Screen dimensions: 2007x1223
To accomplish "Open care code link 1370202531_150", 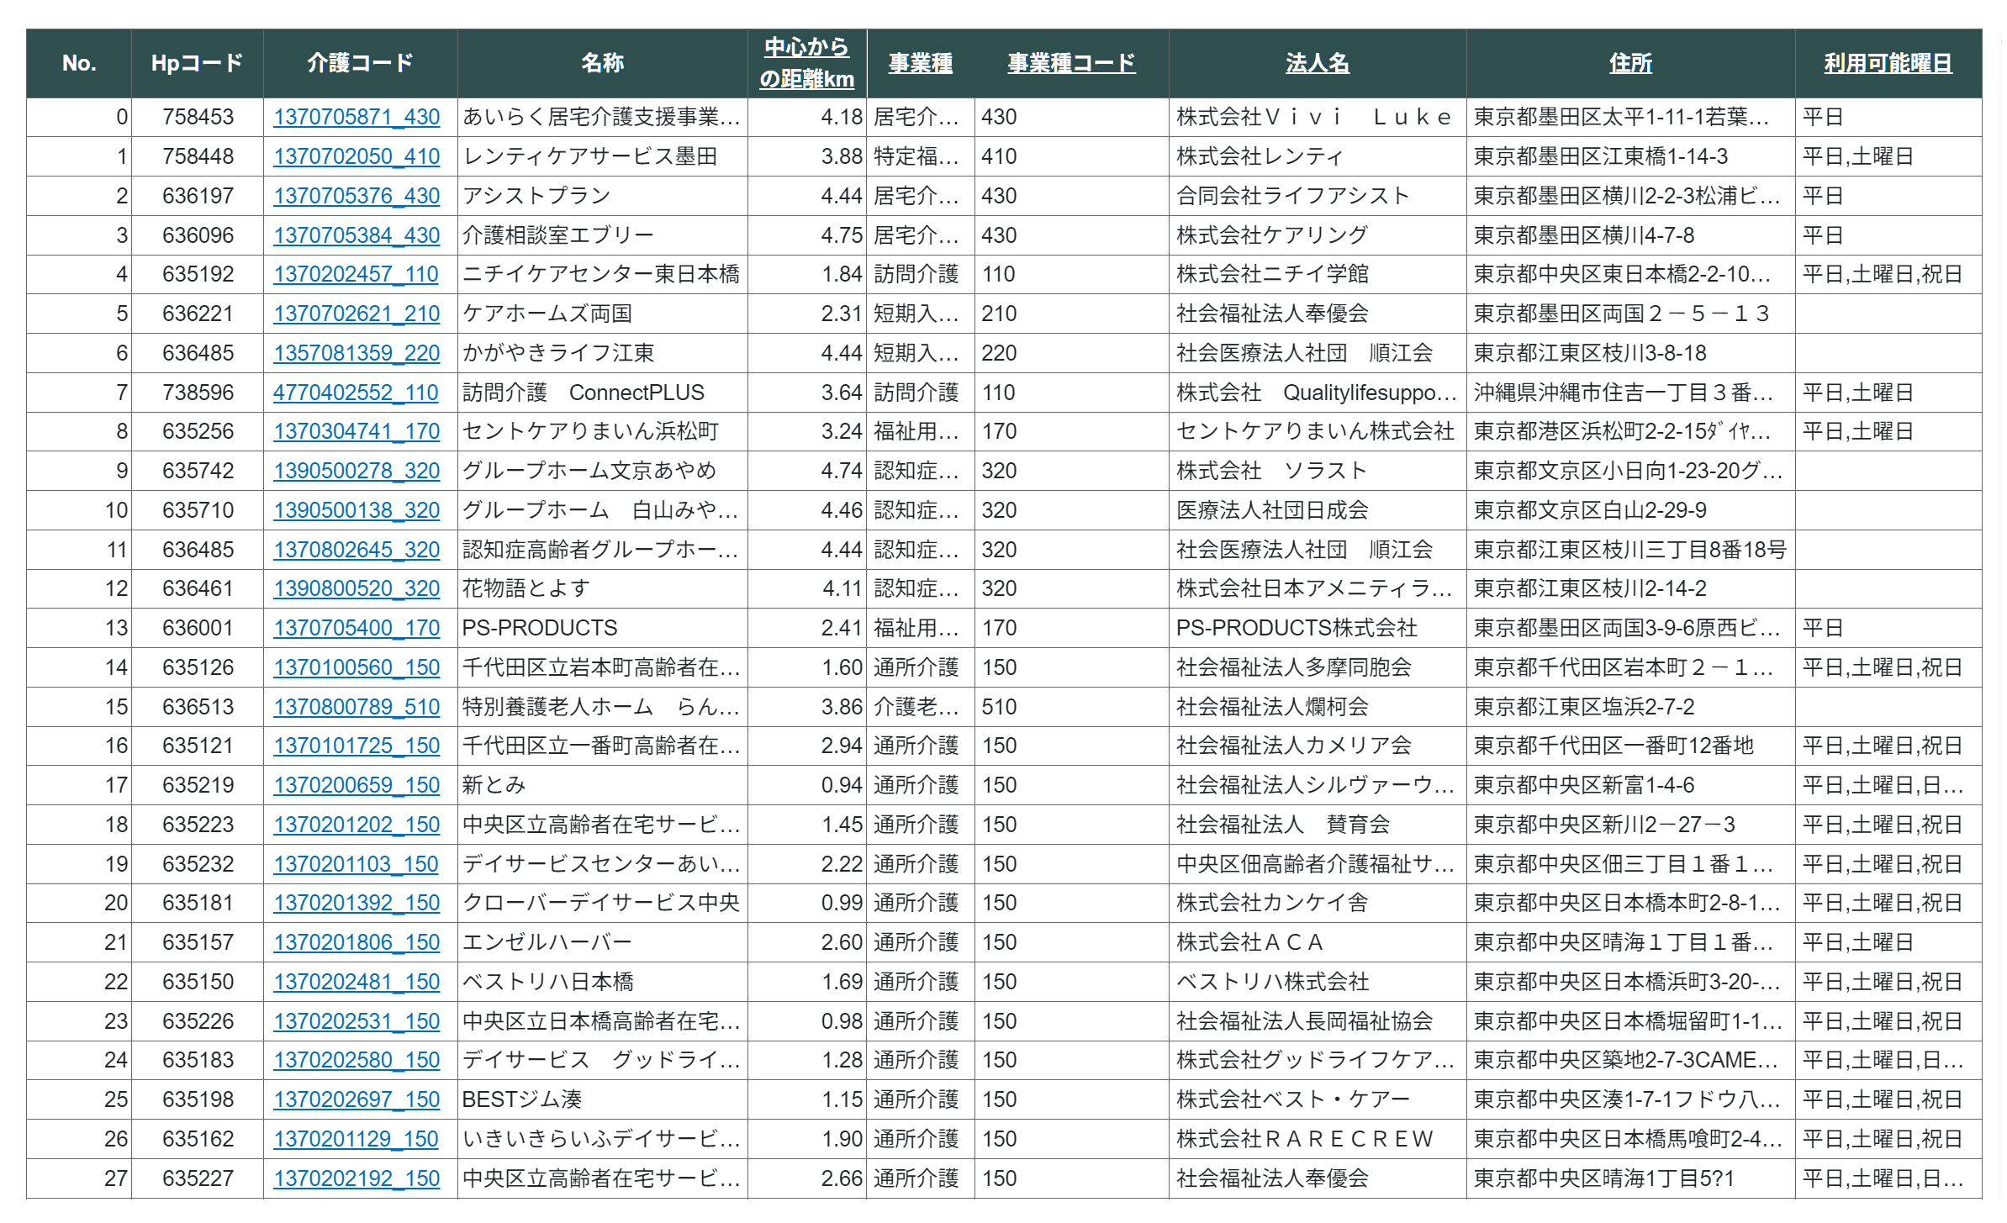I will [357, 1021].
